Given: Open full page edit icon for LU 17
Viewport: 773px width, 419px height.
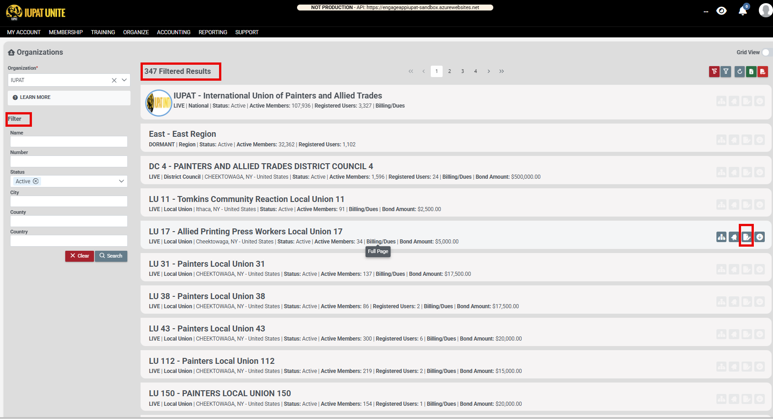Looking at the screenshot, I should click(x=747, y=237).
